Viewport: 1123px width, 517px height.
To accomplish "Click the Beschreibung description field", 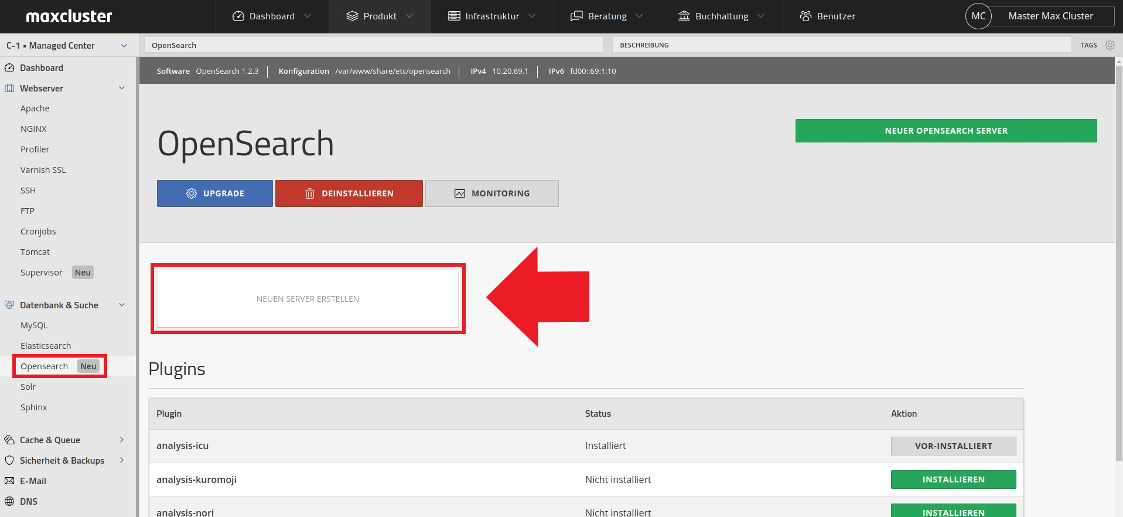I will [x=842, y=45].
